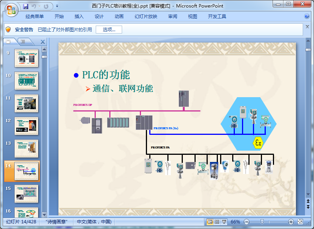This screenshot has width=314, height=229.
Task: Select slide 10 thumbnail
Action: (26, 81)
